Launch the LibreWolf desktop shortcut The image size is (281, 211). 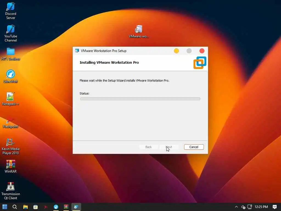(x=11, y=76)
